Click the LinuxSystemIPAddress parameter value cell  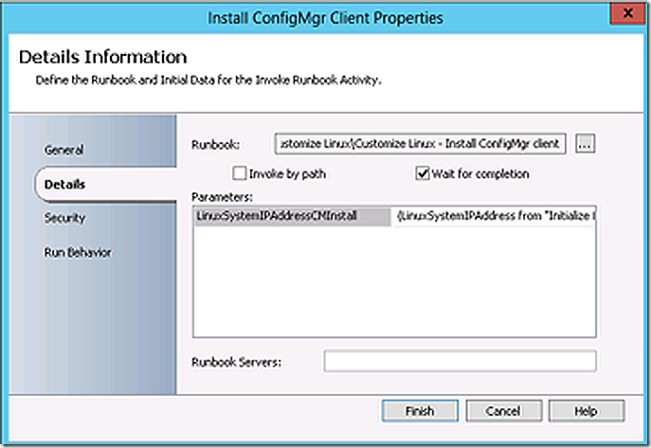point(494,216)
